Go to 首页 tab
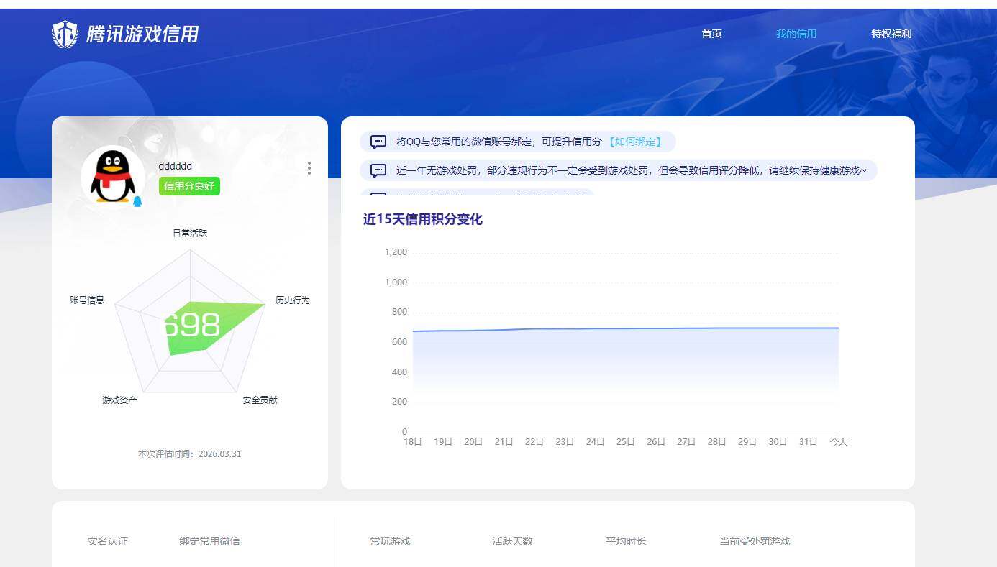Viewport: 997px width, 567px height. 711,34
